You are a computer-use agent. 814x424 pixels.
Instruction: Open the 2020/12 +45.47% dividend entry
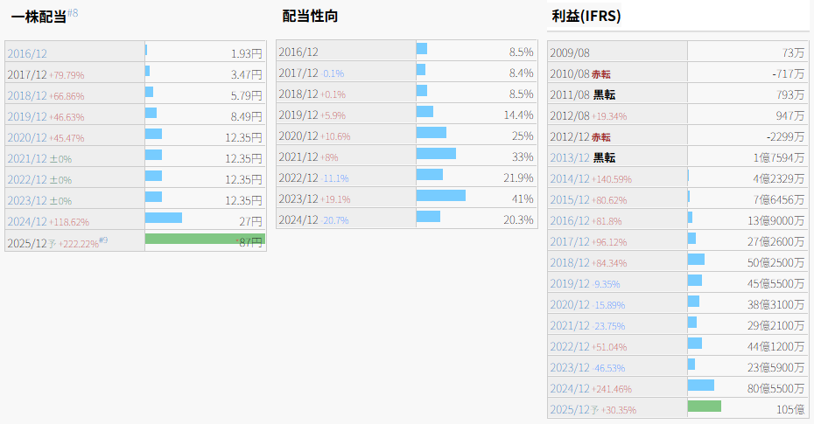coord(46,136)
